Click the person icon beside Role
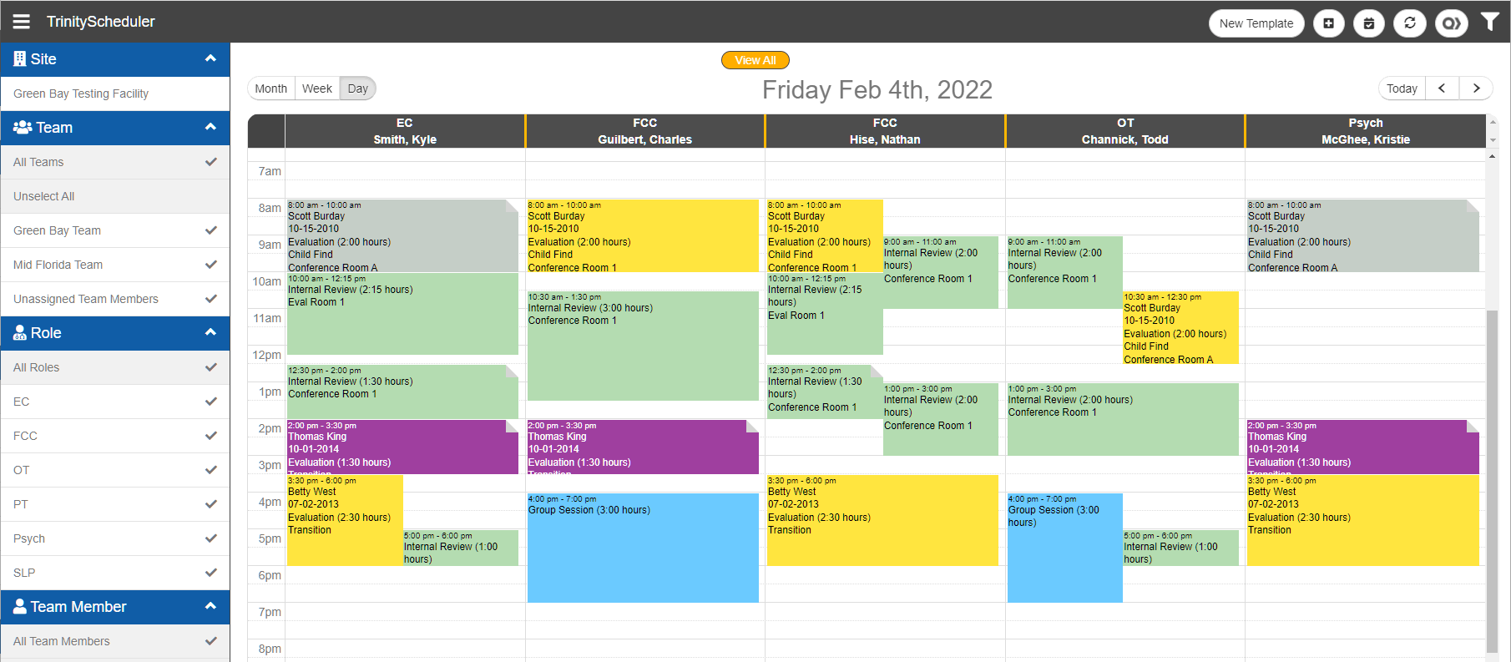The height and width of the screenshot is (662, 1511). [x=20, y=333]
